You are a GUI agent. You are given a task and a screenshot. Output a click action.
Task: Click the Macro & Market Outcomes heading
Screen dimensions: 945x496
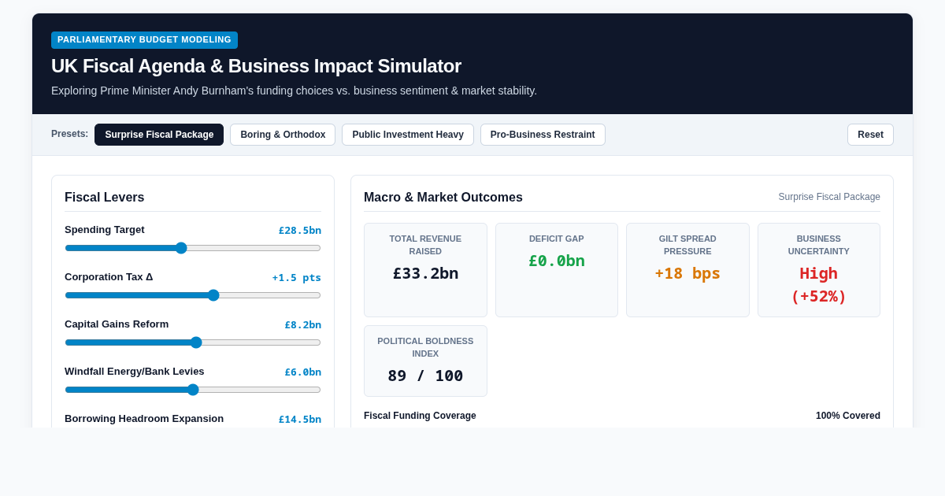(x=443, y=198)
